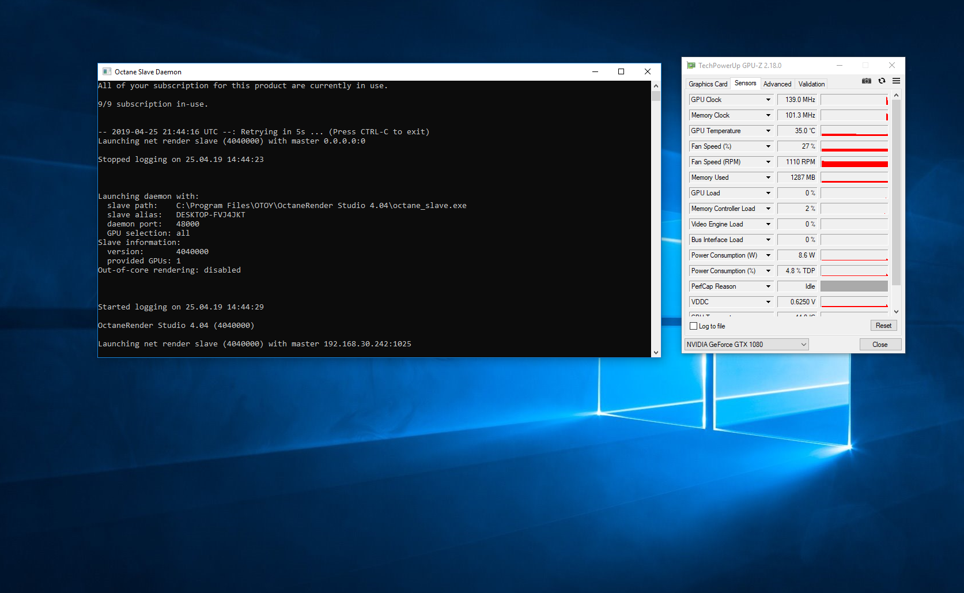Click the GPU-Z sensor list scroll down arrow

(896, 312)
